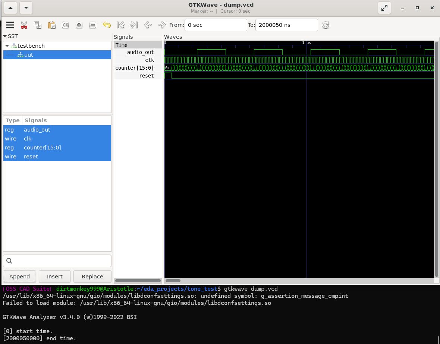The width and height of the screenshot is (440, 344).
Task: Click the Copy traces icon
Action: tap(38, 25)
